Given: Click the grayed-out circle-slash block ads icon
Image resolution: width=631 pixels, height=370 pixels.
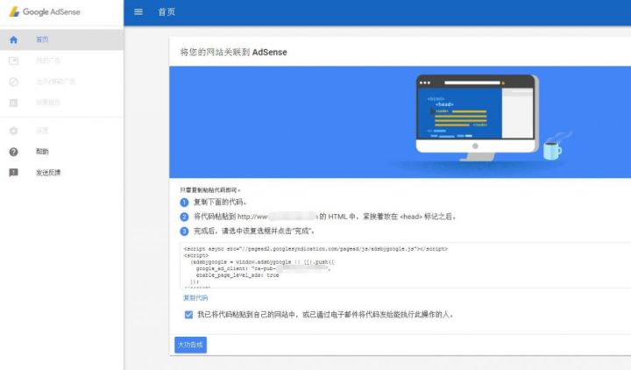Looking at the screenshot, I should pos(14,82).
